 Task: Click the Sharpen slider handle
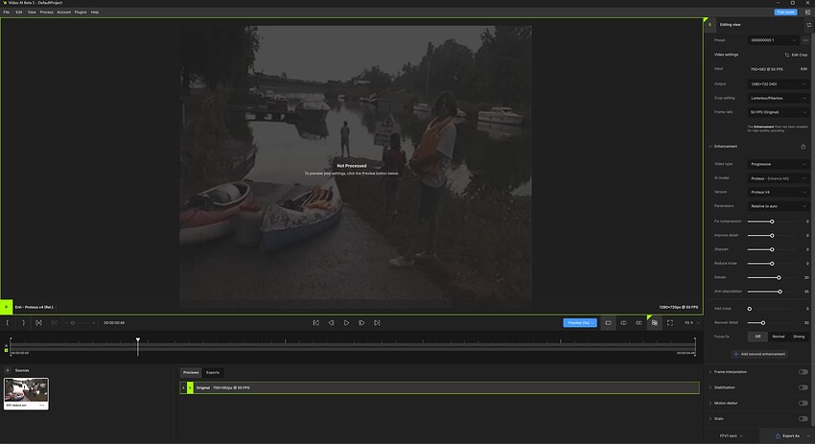point(772,248)
